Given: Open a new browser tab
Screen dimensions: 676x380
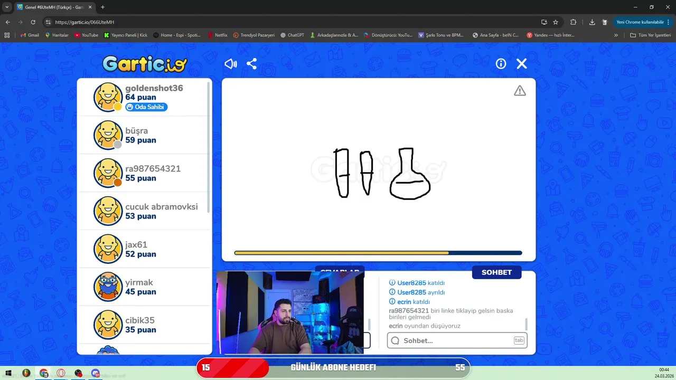Looking at the screenshot, I should pyautogui.click(x=102, y=7).
